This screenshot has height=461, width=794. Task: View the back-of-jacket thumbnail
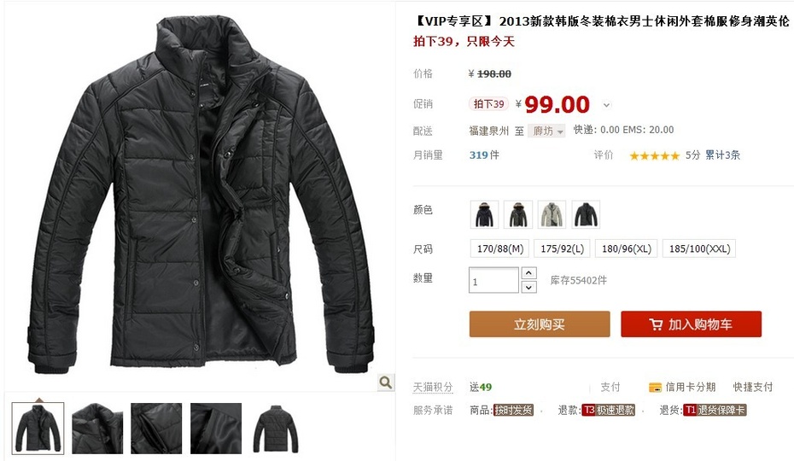pos(276,428)
